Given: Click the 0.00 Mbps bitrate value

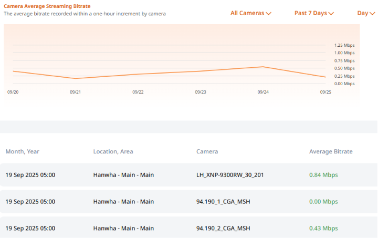Looking at the screenshot, I should coord(323,202).
